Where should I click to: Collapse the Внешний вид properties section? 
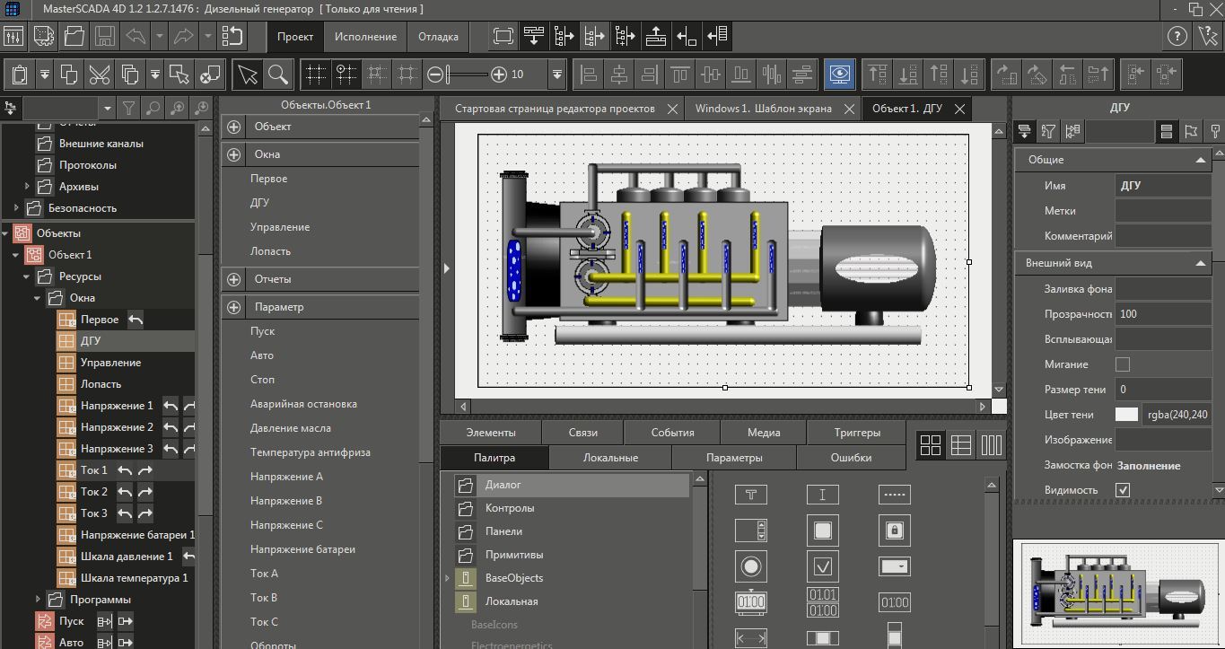pos(1200,263)
